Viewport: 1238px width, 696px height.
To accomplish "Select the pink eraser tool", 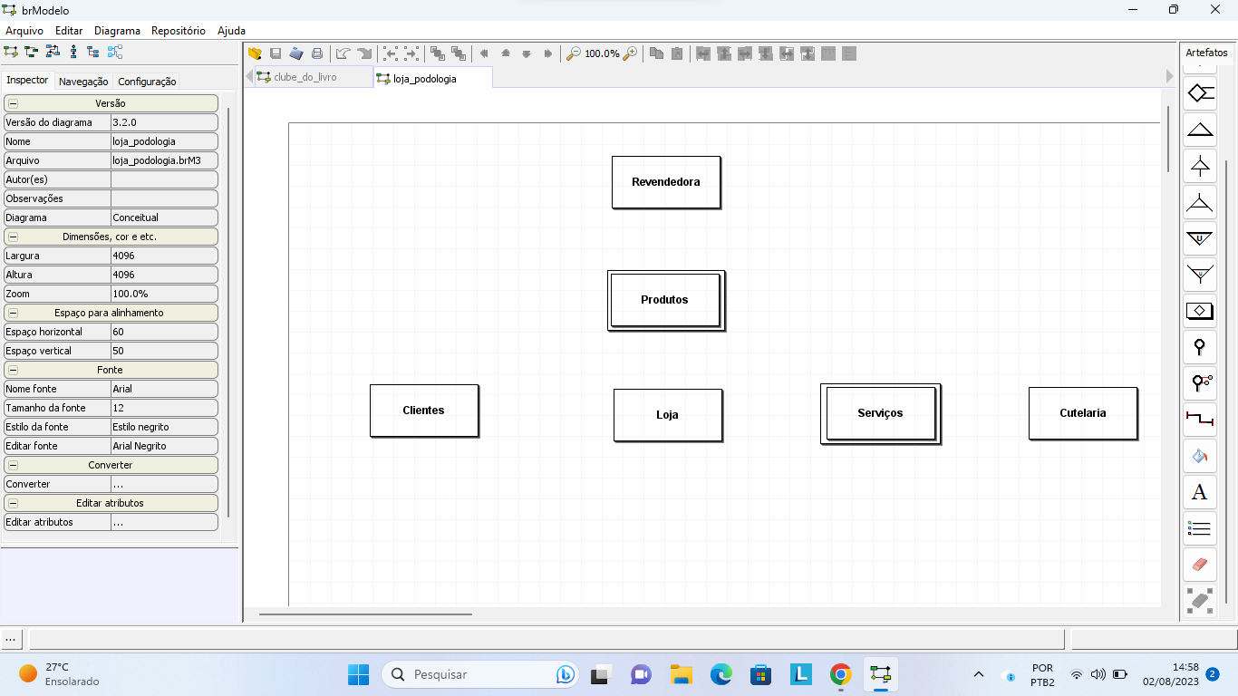I will (x=1200, y=565).
